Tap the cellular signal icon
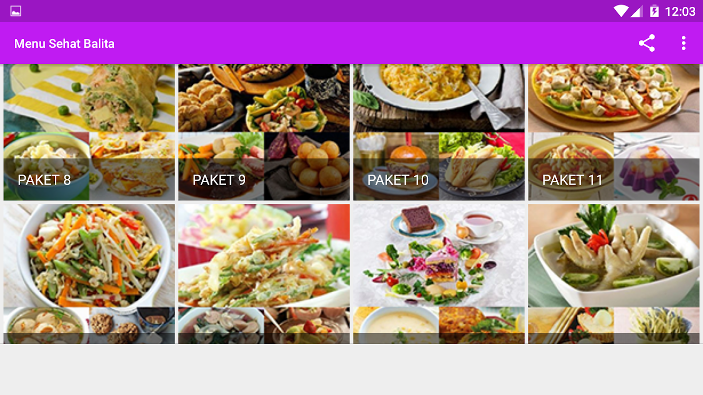 coord(636,11)
